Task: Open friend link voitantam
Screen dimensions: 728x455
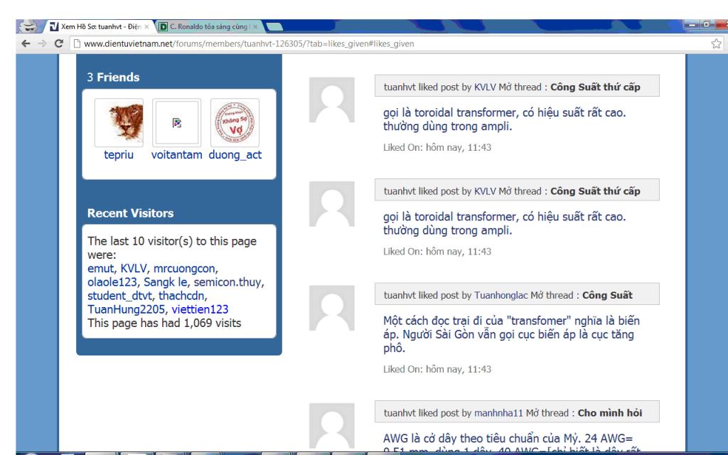Action: tap(177, 154)
